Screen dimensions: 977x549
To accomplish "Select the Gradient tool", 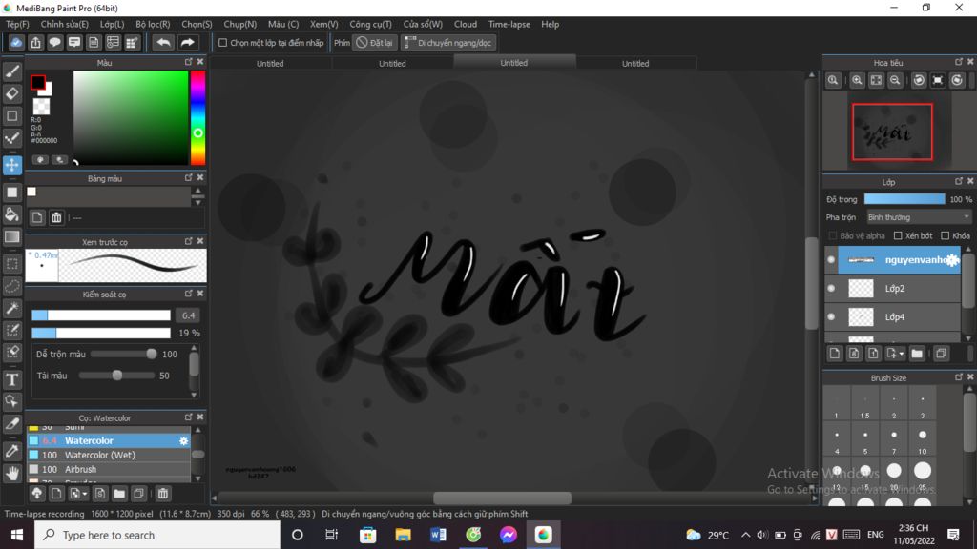I will click(x=11, y=236).
